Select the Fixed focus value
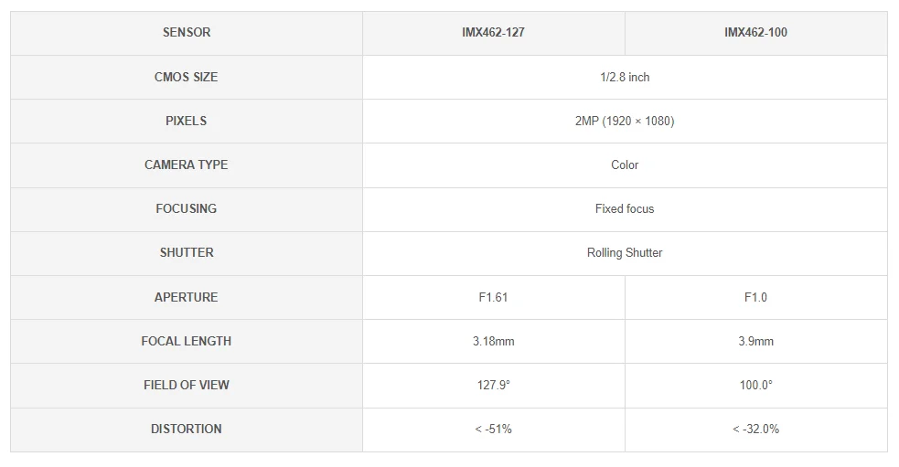This screenshot has height=467, width=899. click(625, 208)
